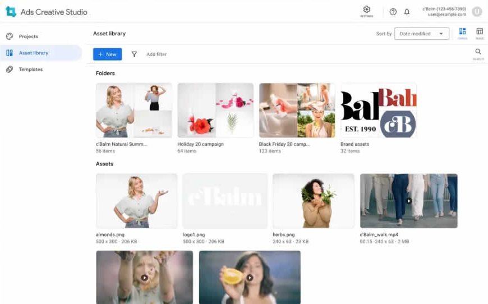488x304 pixels.
Task: Open the Settings gear icon
Action: (x=367, y=10)
